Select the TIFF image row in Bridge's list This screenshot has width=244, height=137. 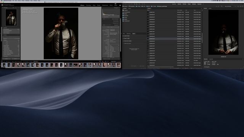pos(174,61)
